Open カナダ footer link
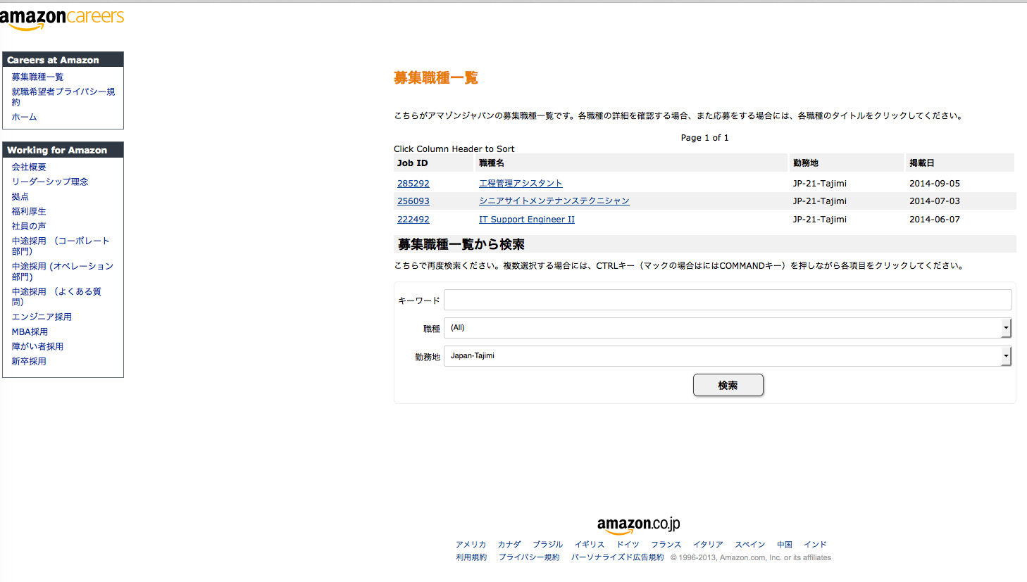1027x582 pixels. (509, 544)
